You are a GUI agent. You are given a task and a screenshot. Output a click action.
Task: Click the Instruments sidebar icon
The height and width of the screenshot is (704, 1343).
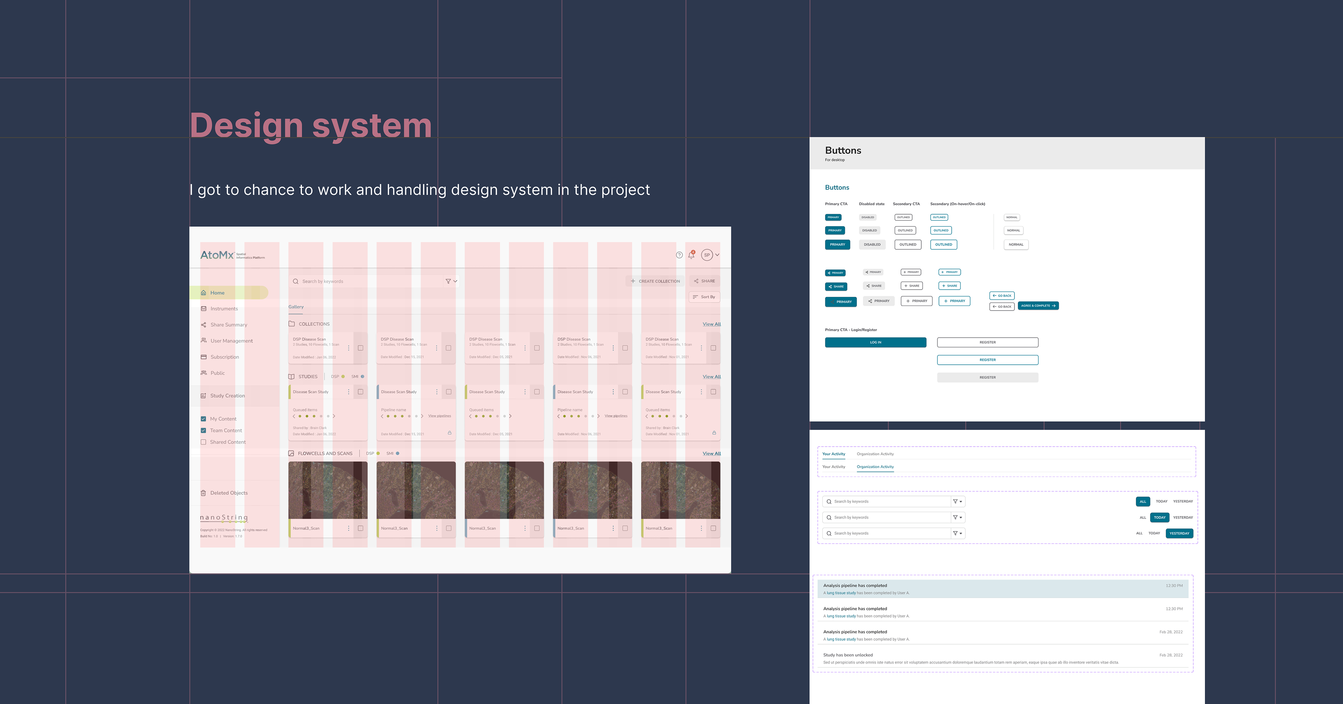tap(203, 309)
